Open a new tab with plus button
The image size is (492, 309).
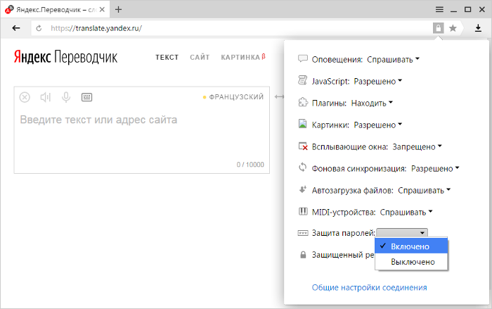(118, 9)
